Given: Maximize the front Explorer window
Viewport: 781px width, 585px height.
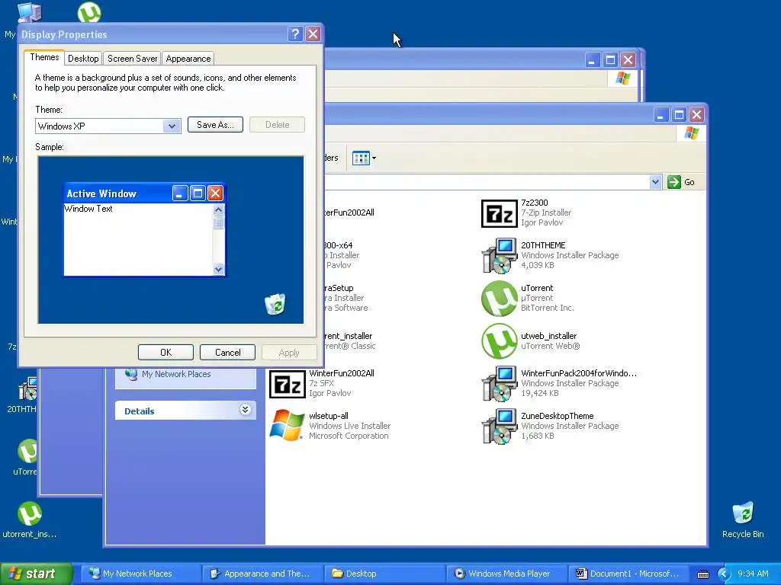Looking at the screenshot, I should tap(678, 115).
